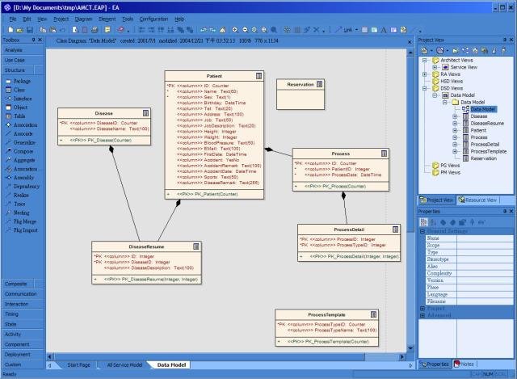Click the Stereotype property value field

485,259
